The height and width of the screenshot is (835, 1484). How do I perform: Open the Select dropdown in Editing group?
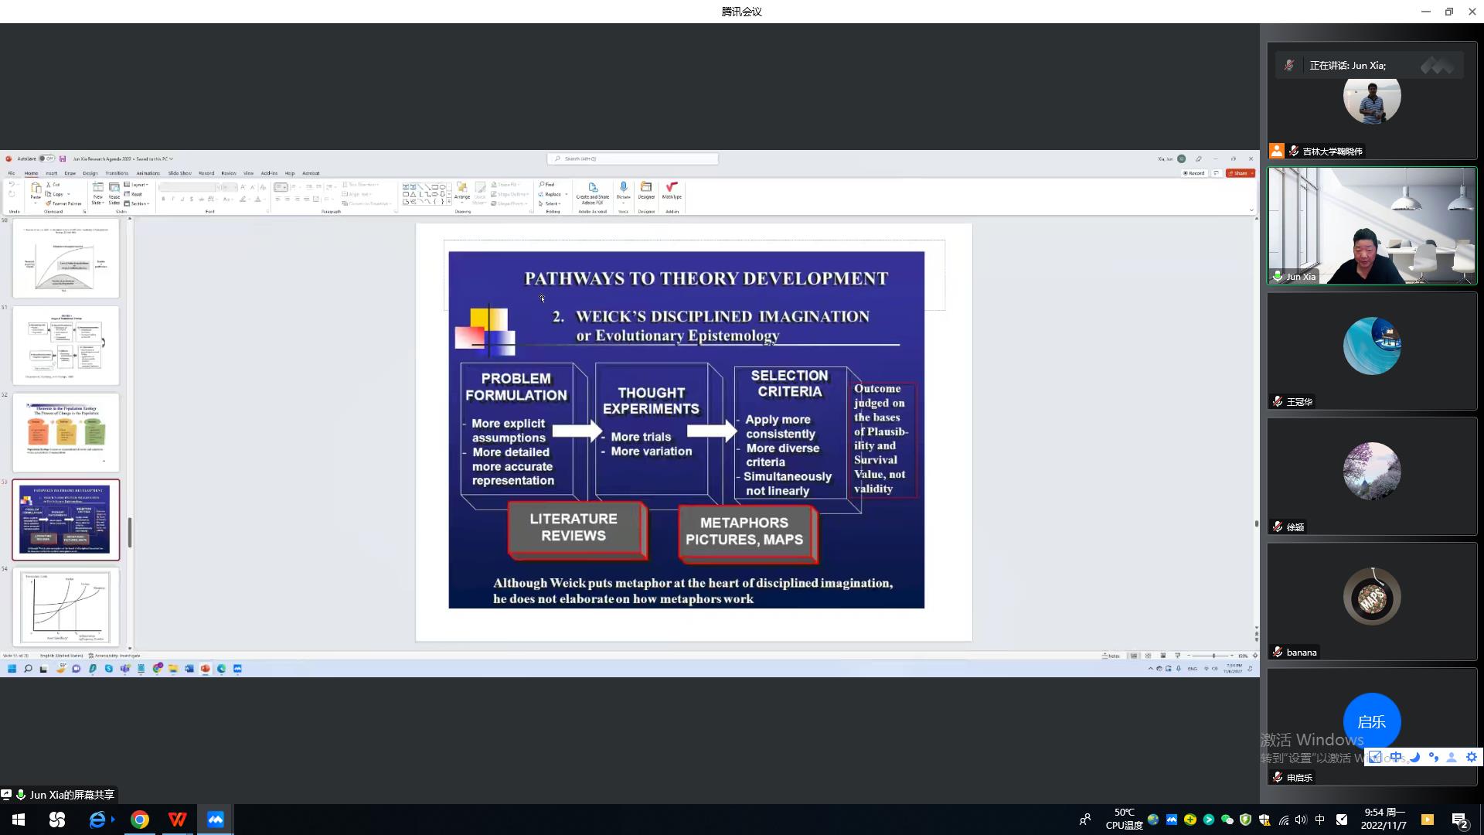550,203
